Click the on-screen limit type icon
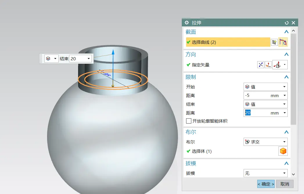Image resolution: width=304 pixels, height=194 pixels. coord(48,59)
